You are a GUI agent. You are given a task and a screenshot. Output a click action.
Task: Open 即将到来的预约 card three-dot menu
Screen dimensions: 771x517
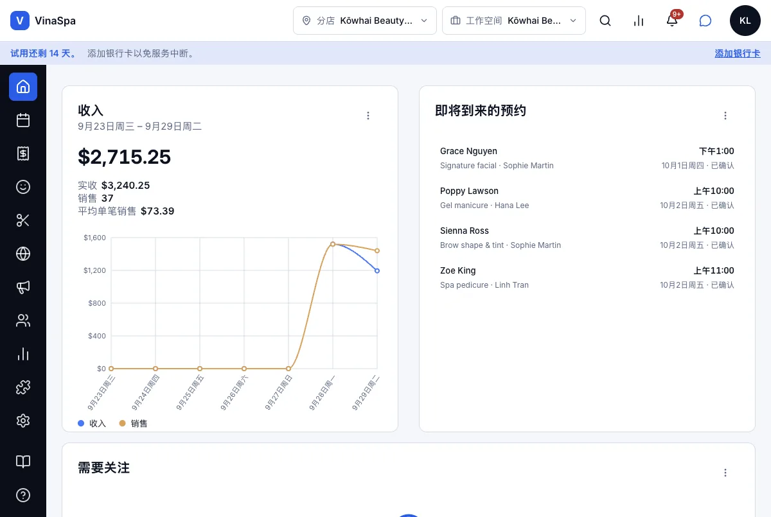point(725,116)
